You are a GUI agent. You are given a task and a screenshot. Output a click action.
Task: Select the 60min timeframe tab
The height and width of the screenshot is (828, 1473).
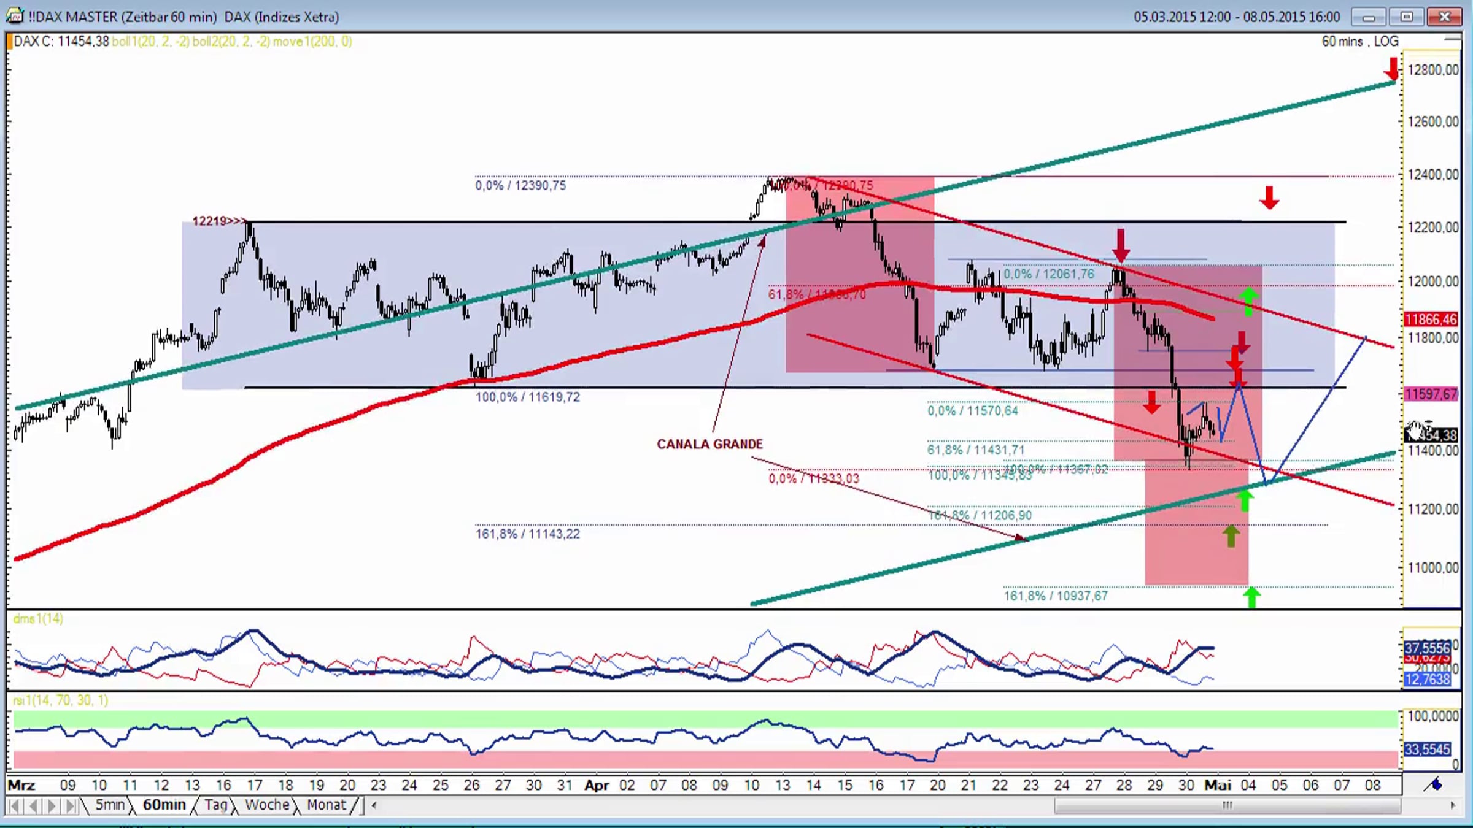(x=164, y=805)
